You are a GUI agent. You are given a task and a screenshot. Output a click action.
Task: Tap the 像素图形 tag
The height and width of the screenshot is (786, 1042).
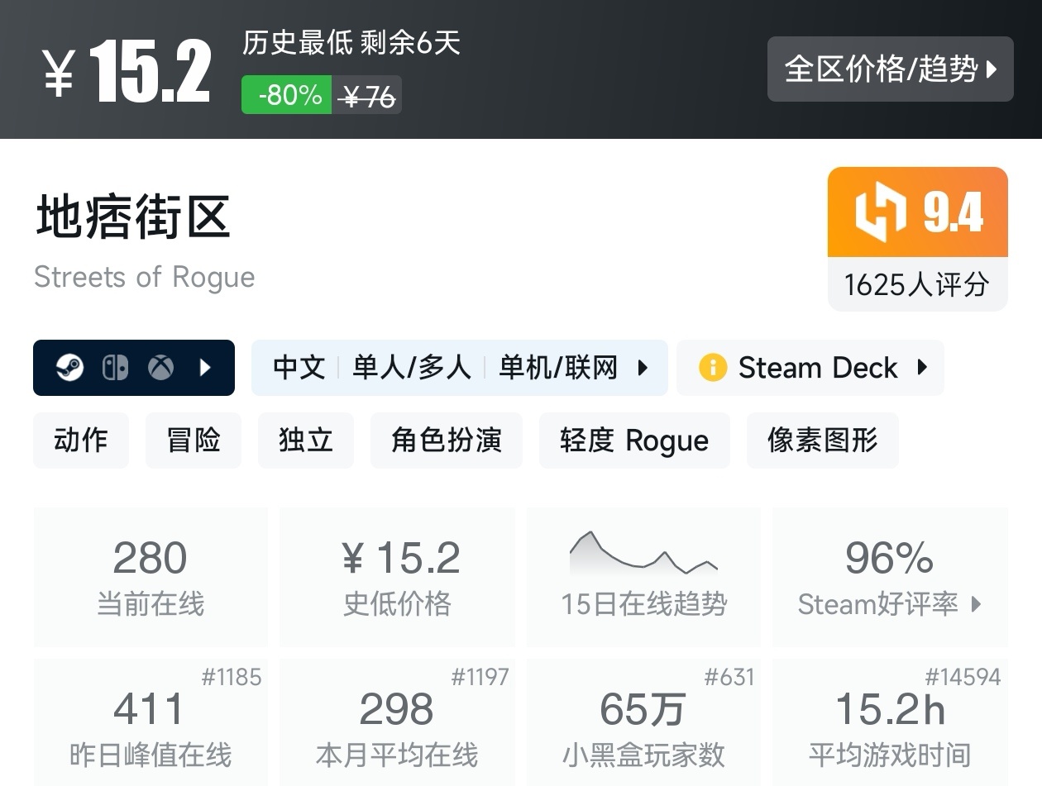822,440
